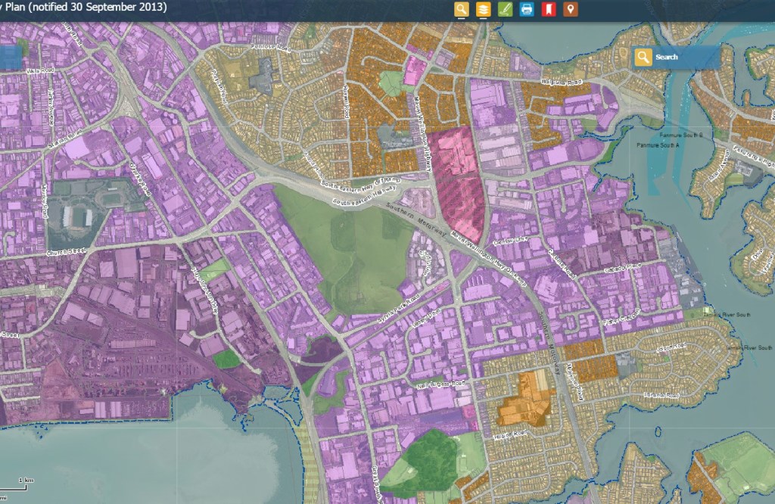Viewport: 775px width, 504px height.
Task: Click the orange zone near Hillside Road
Action: [x=522, y=400]
